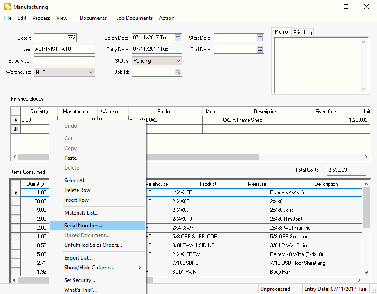377x294 pixels.
Task: Select the row indicator arrow in Items Consumed
Action: (15, 192)
